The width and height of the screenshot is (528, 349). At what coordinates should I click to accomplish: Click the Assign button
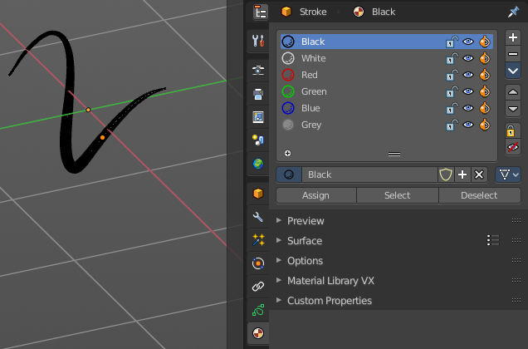tap(315, 195)
